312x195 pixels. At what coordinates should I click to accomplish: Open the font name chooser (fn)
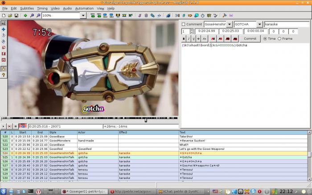[x=205, y=39]
